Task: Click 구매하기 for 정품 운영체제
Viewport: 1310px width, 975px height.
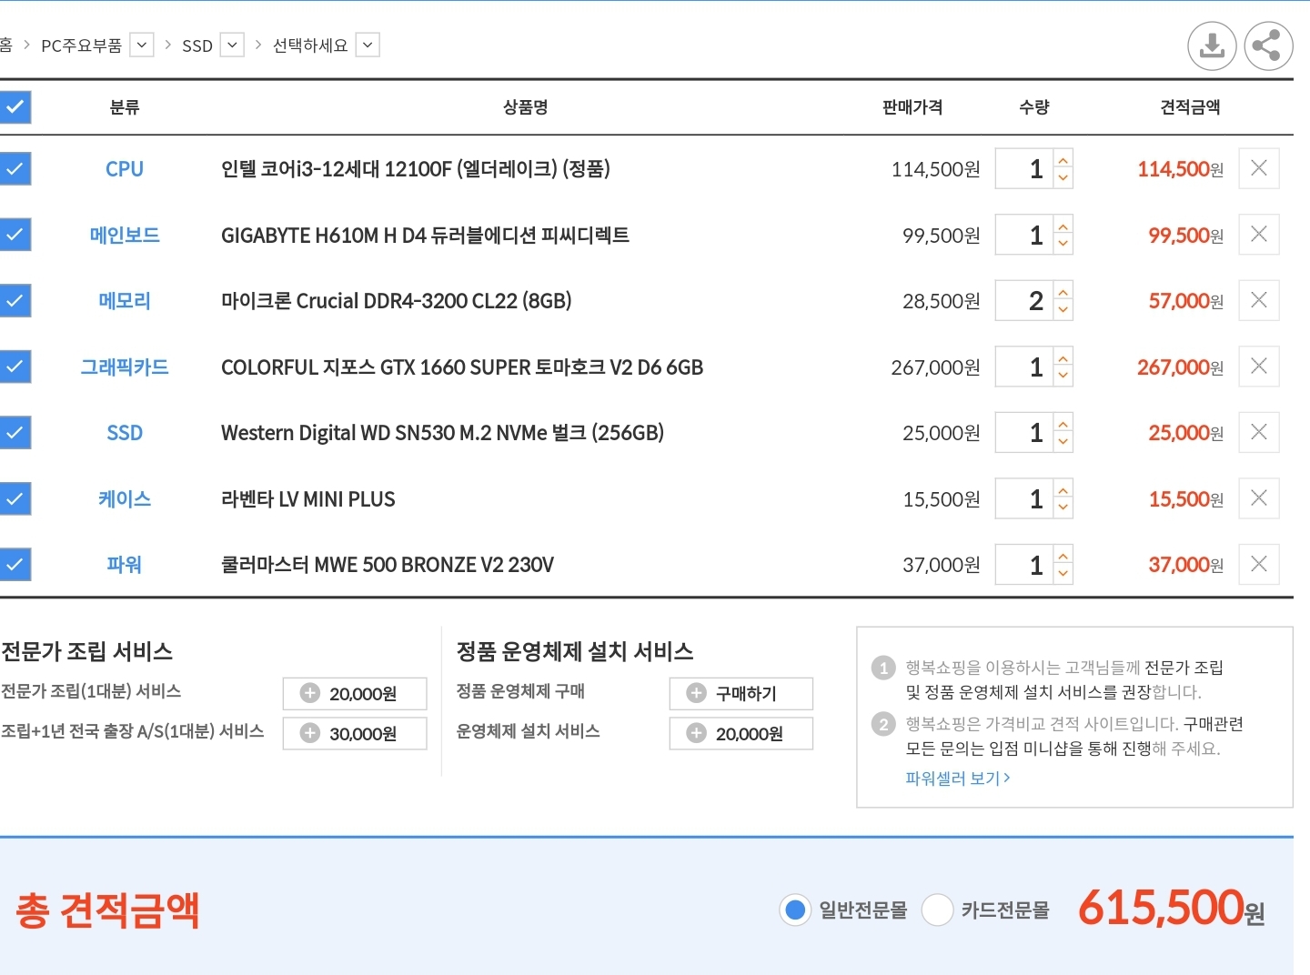Action: click(x=741, y=694)
